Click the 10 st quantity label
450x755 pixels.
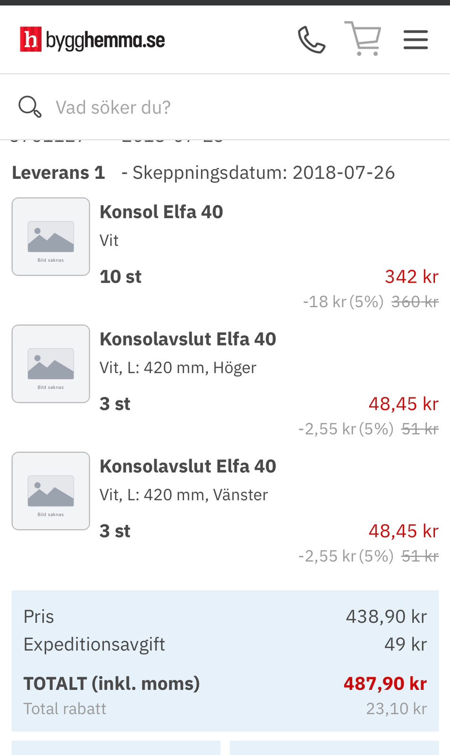[121, 277]
